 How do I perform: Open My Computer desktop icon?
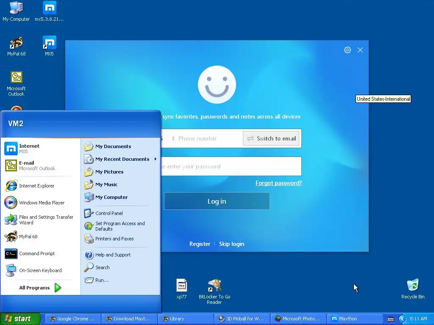16,11
